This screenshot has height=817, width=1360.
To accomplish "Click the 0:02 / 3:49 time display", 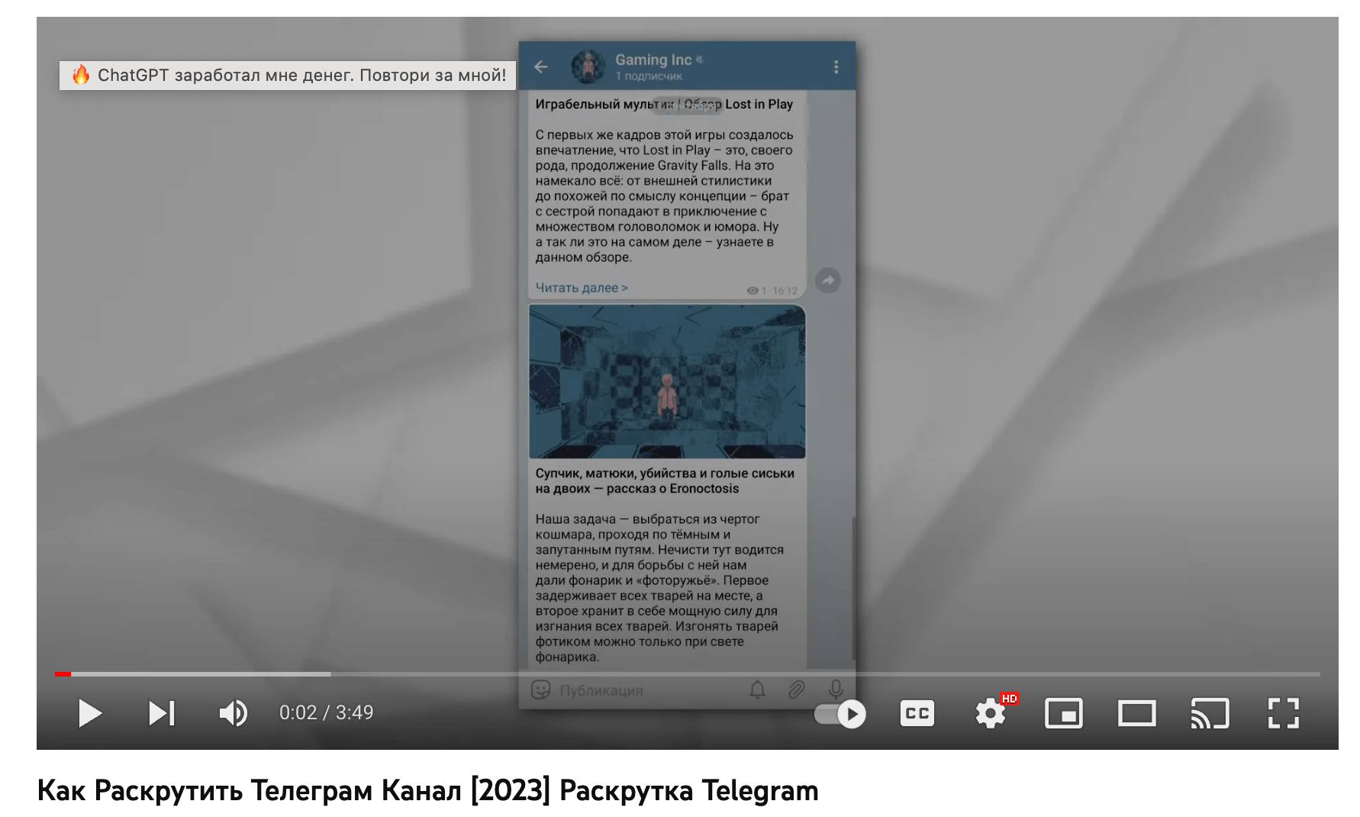I will tap(327, 712).
